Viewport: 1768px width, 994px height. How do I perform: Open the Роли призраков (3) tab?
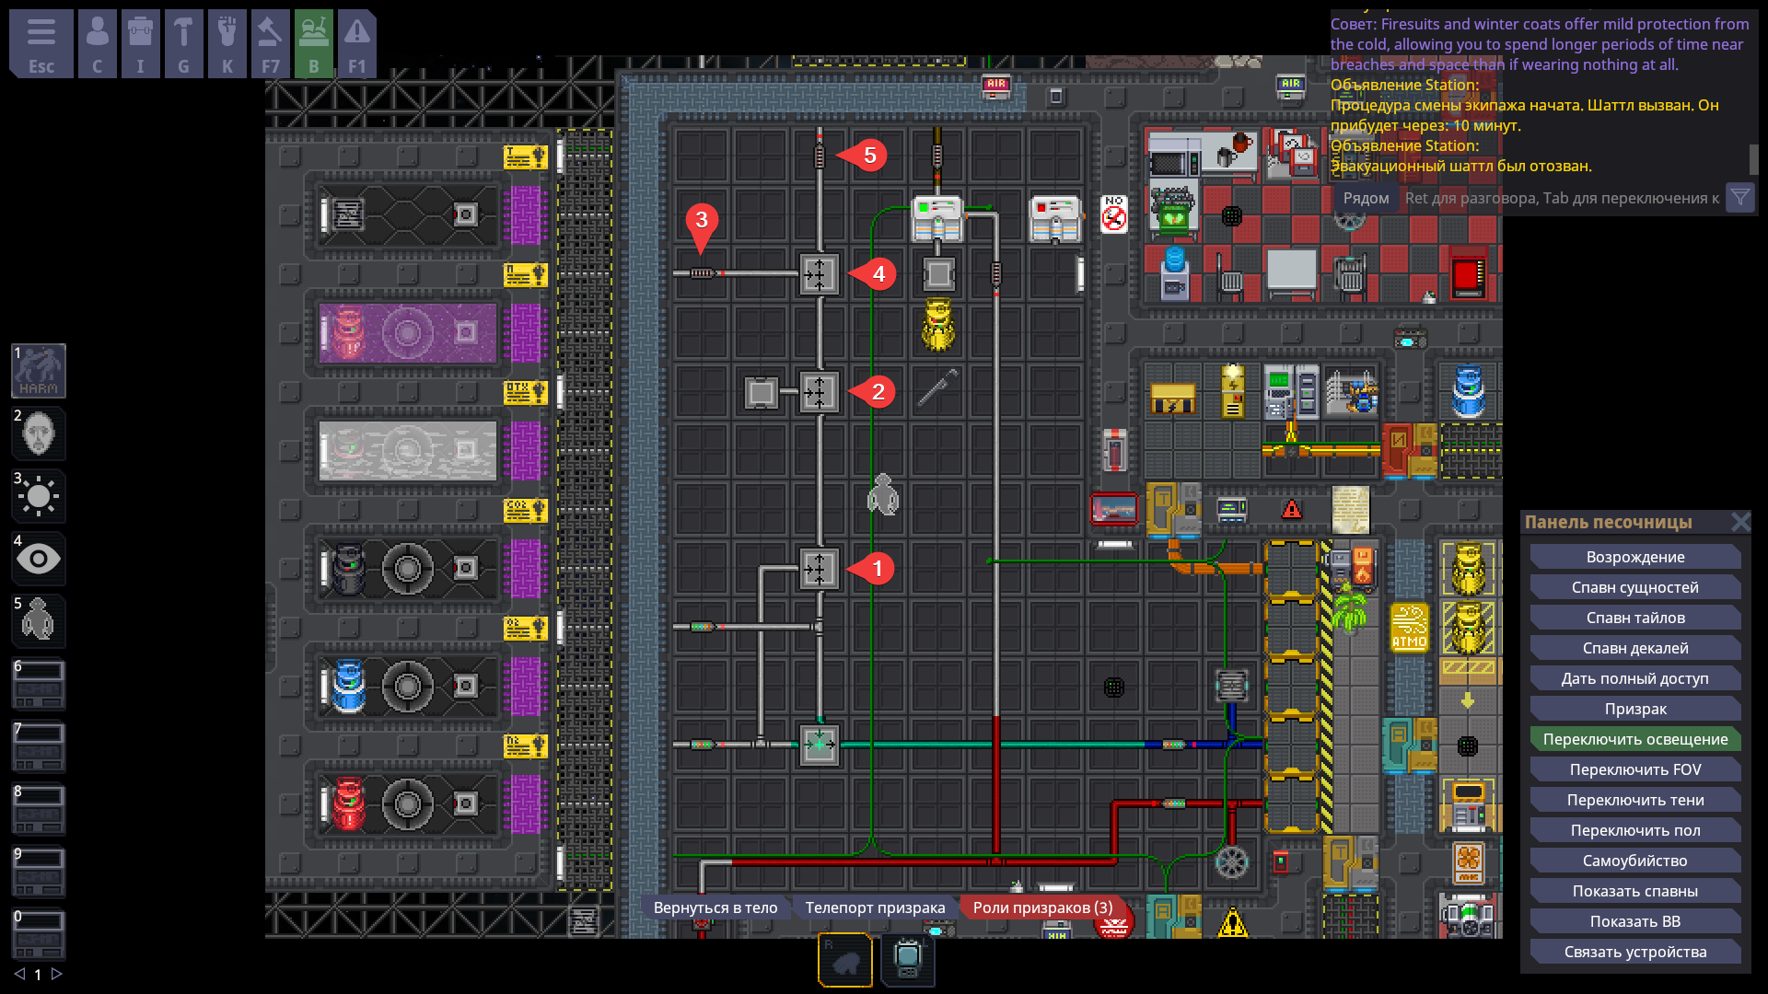(1042, 907)
